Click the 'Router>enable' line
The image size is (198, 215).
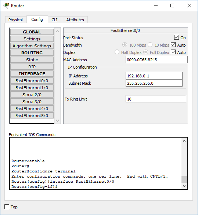(x=28, y=161)
